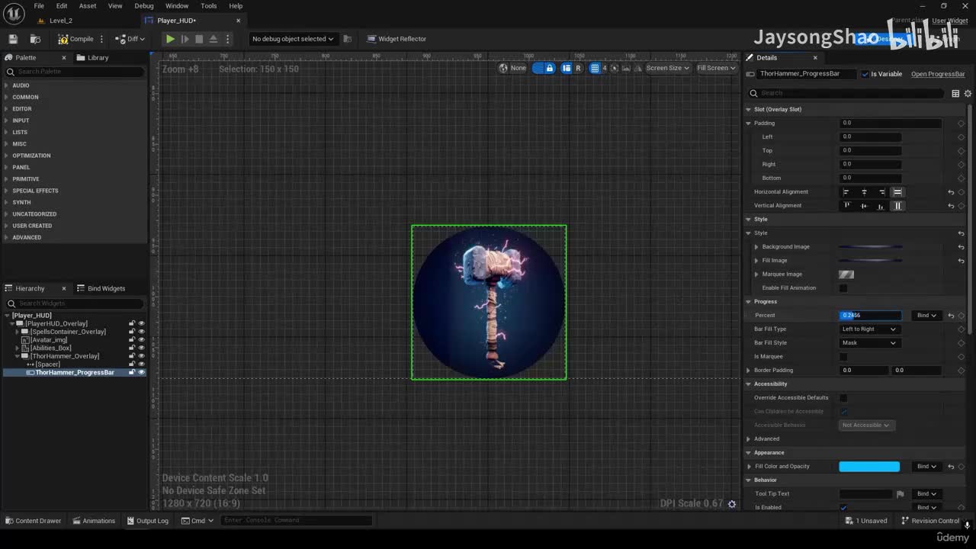This screenshot has width=976, height=549.
Task: Hide the PlayerHUD_Overlay widget
Action: [x=141, y=323]
